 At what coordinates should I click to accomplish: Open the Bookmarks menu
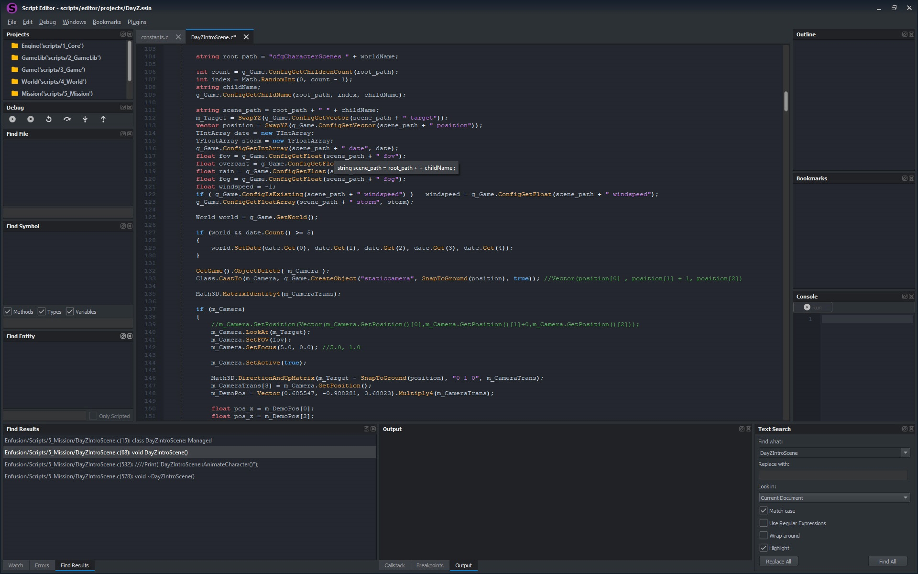click(107, 22)
